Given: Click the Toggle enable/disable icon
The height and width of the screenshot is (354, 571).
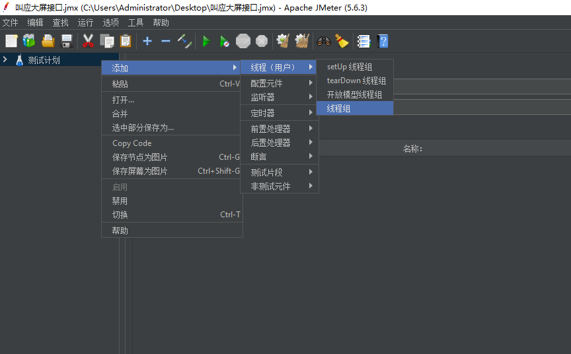Looking at the screenshot, I should tap(184, 41).
